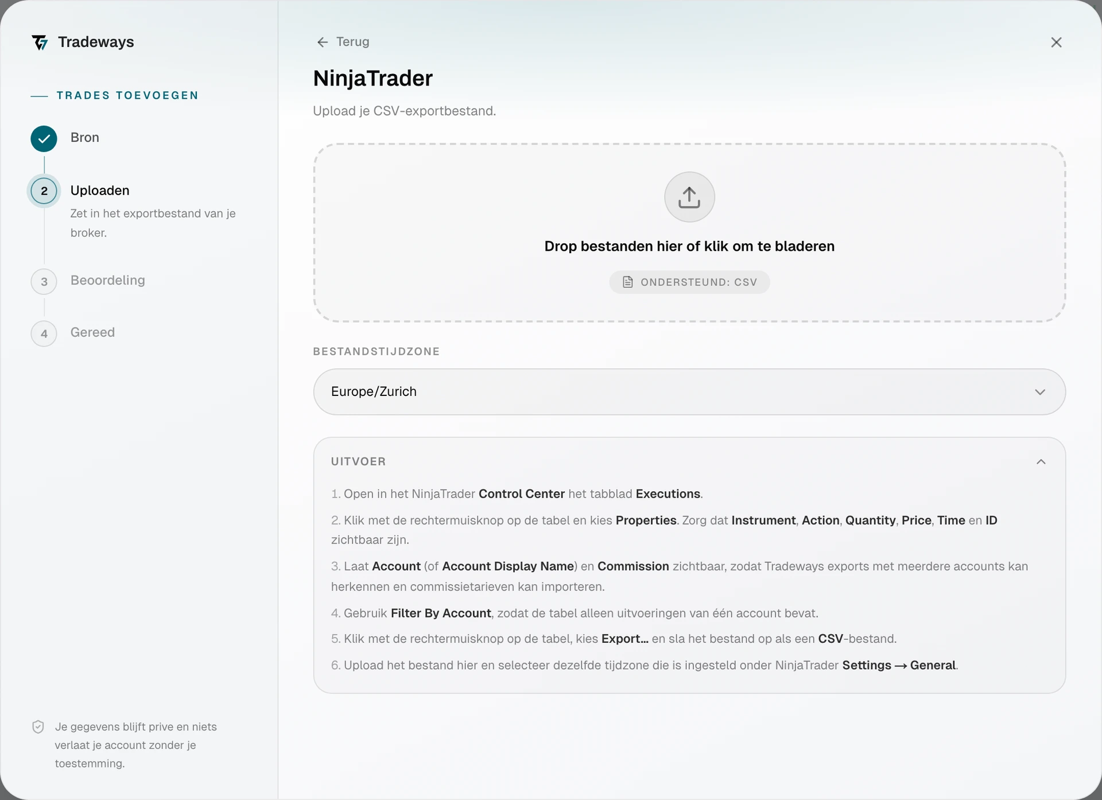1102x800 pixels.
Task: Click instruction step 4 Filter By Account
Action: (x=575, y=613)
